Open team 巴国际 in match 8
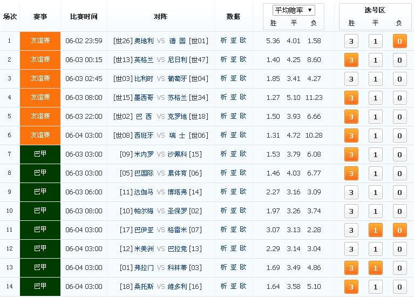The height and width of the screenshot is (297, 414). [x=144, y=173]
